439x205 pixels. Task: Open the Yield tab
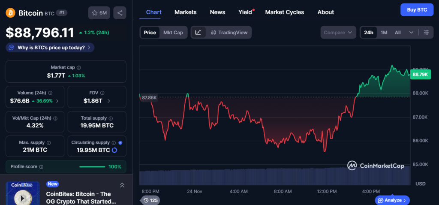(245, 12)
